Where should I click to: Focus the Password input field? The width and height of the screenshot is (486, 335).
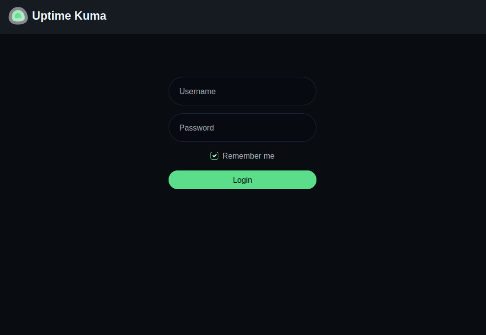pyautogui.click(x=242, y=128)
